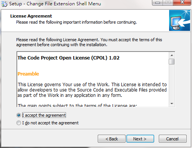Click the "Please read the following License Agreement" instructions
192x148 pixels.
[x=89, y=42]
